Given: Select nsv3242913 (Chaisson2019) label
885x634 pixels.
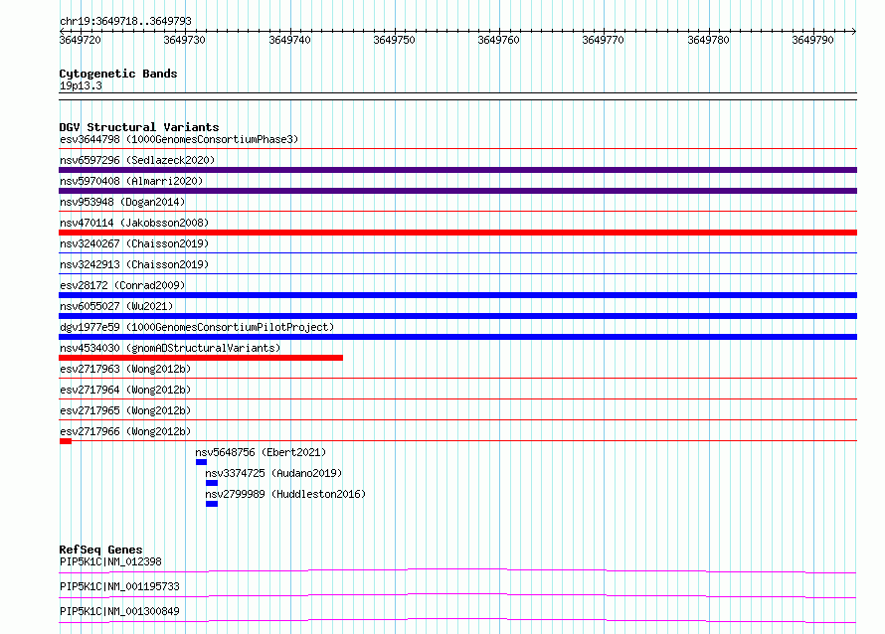Looking at the screenshot, I should [134, 264].
